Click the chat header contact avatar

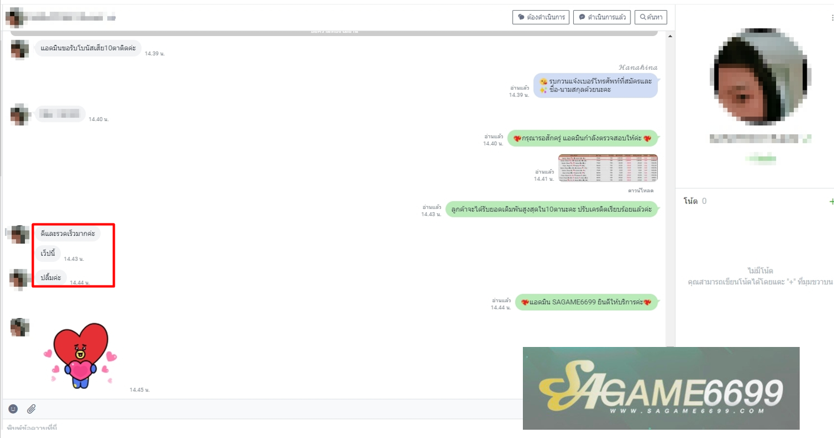15,18
